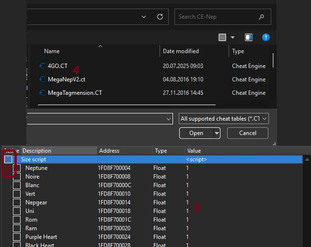Toggle the preview pane icon
This screenshot has height=247, width=311.
pyautogui.click(x=249, y=37)
